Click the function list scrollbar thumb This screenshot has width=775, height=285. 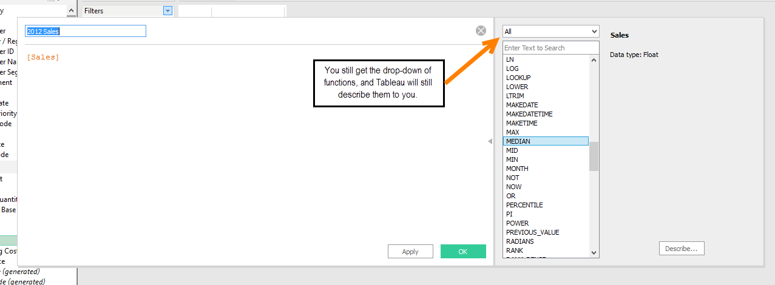594,156
